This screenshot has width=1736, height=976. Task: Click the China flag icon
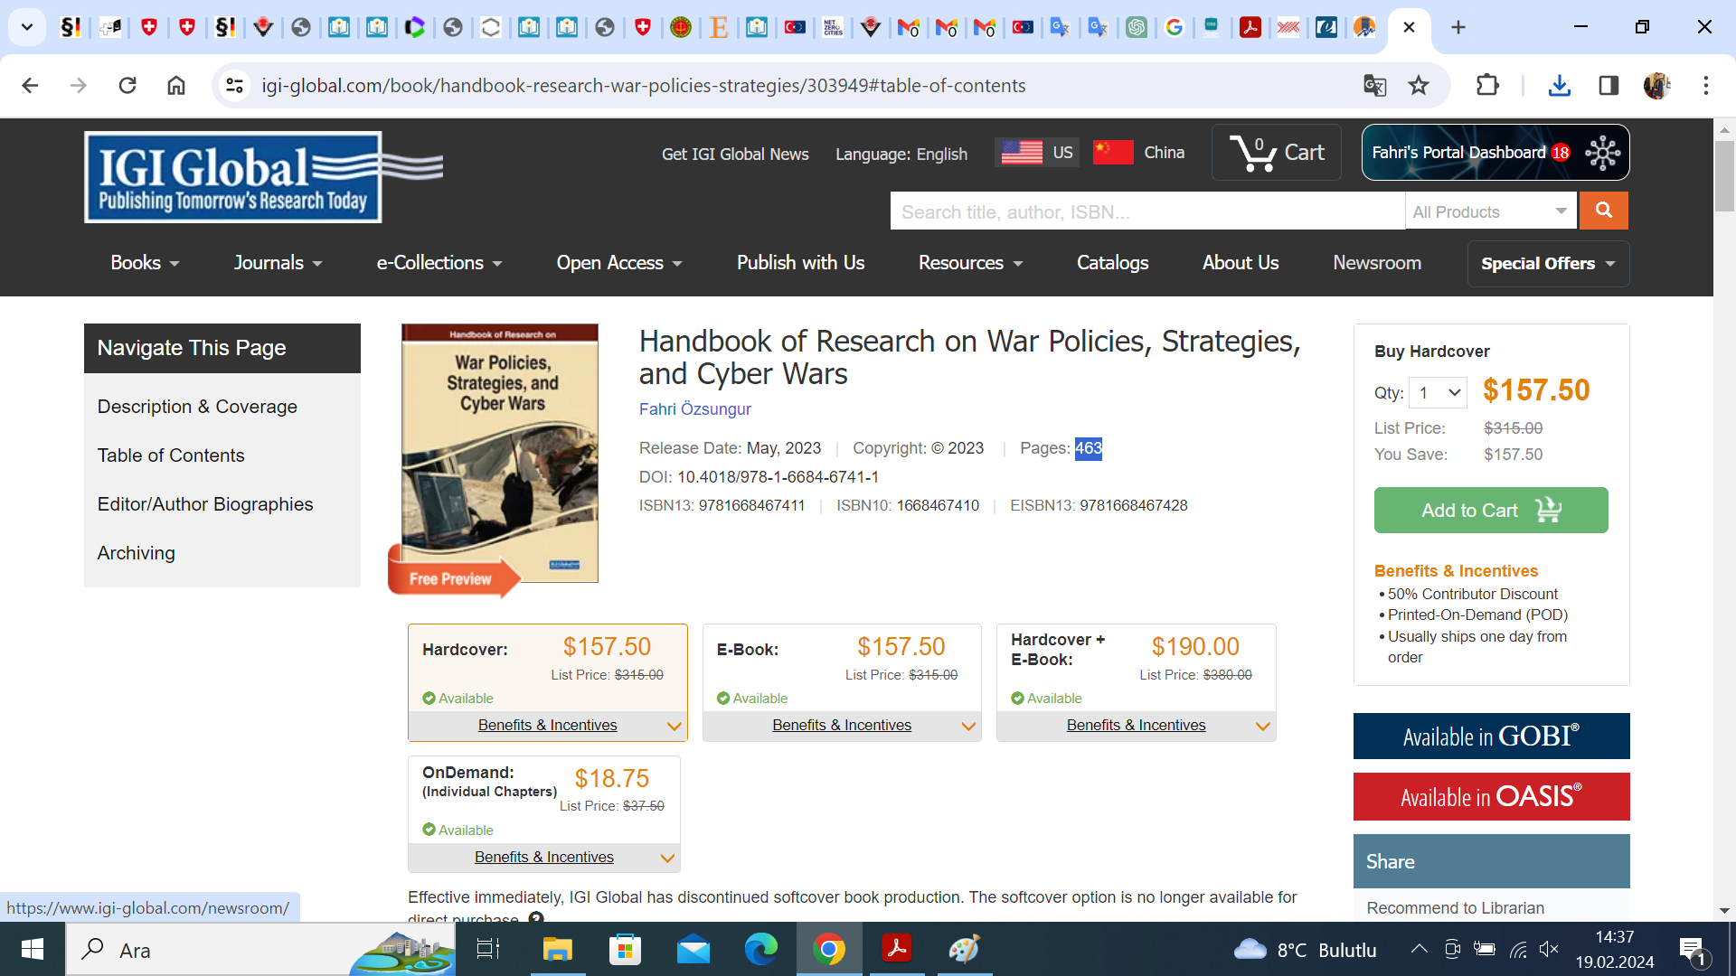point(1113,152)
